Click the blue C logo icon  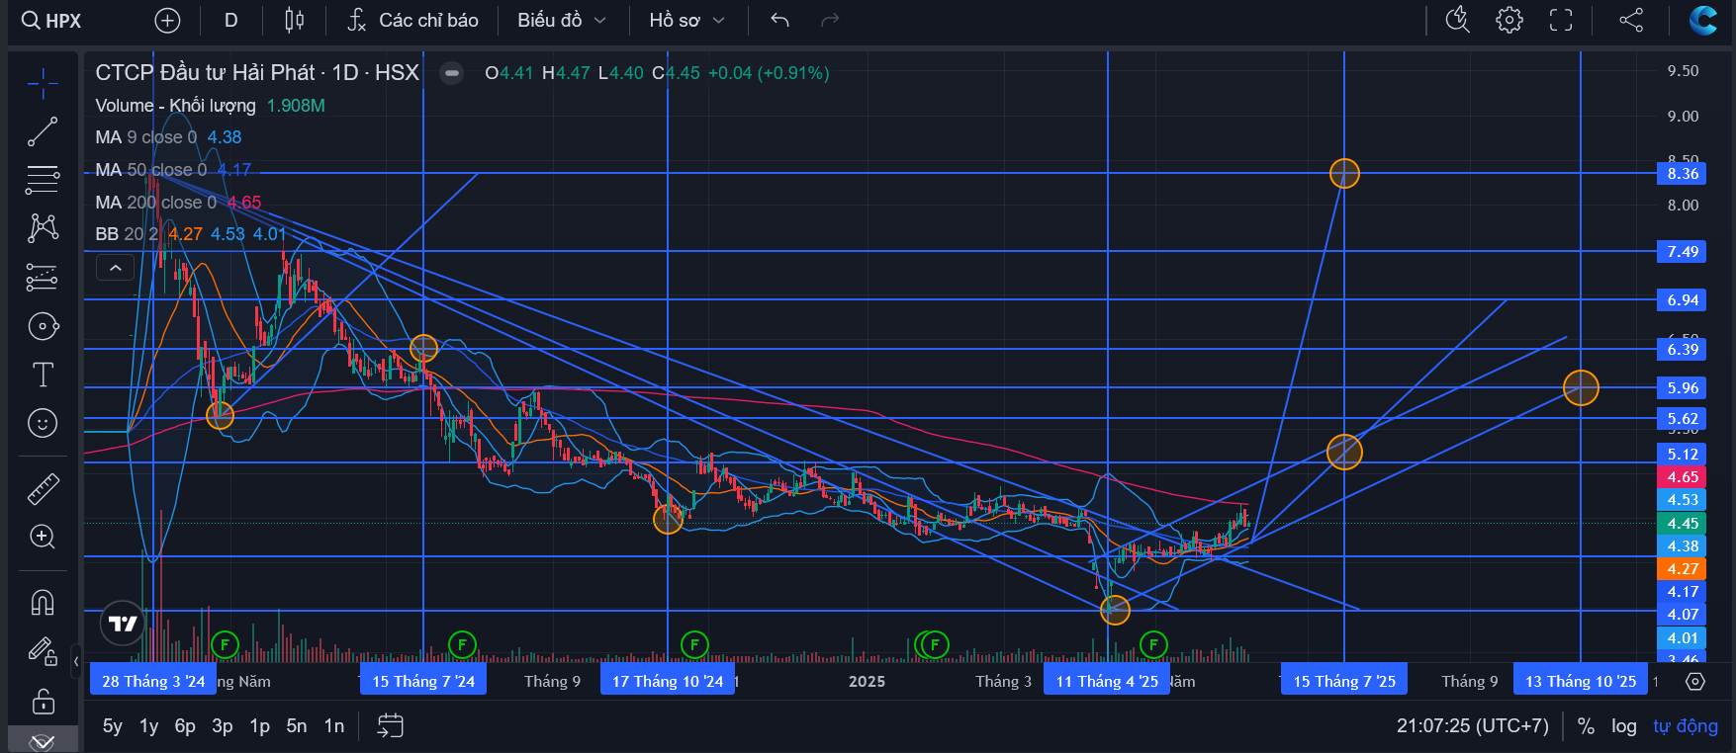(x=1703, y=21)
